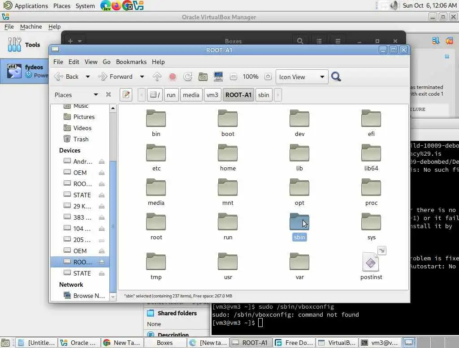Click the Up directory arrow icon

[x=157, y=76]
